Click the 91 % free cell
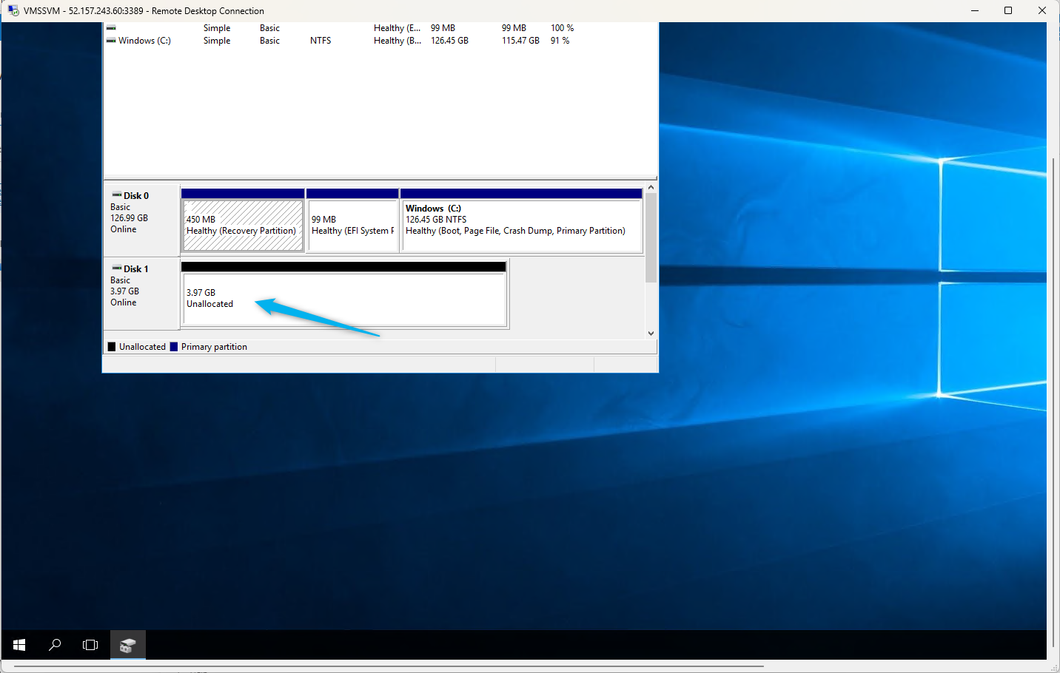The width and height of the screenshot is (1060, 673). (560, 41)
